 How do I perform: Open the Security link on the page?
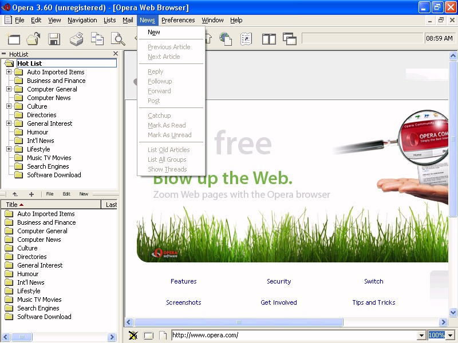pos(279,281)
